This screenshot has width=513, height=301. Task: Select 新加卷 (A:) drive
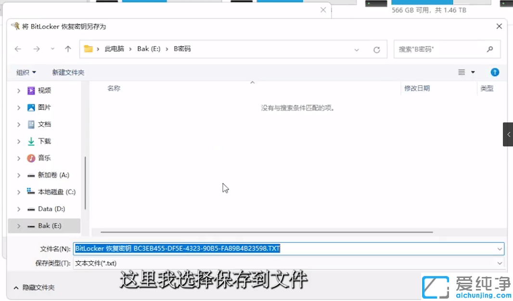[53, 175]
